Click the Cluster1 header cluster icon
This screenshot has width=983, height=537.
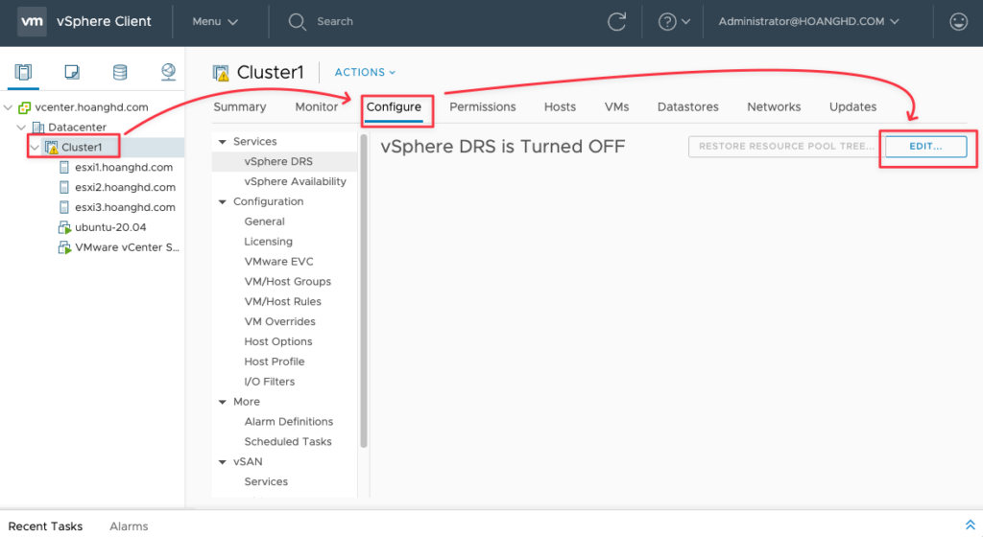click(221, 73)
